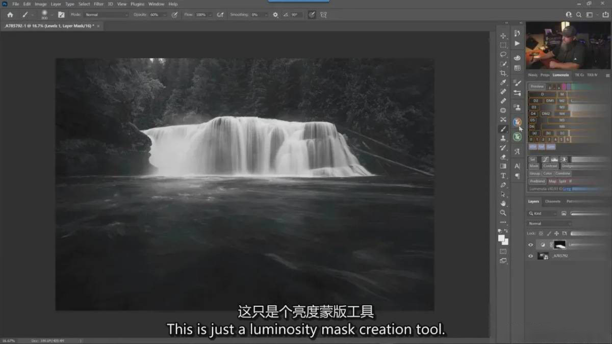The image size is (612, 344).
Task: Toggle lock transparent pixels
Action: [541, 233]
